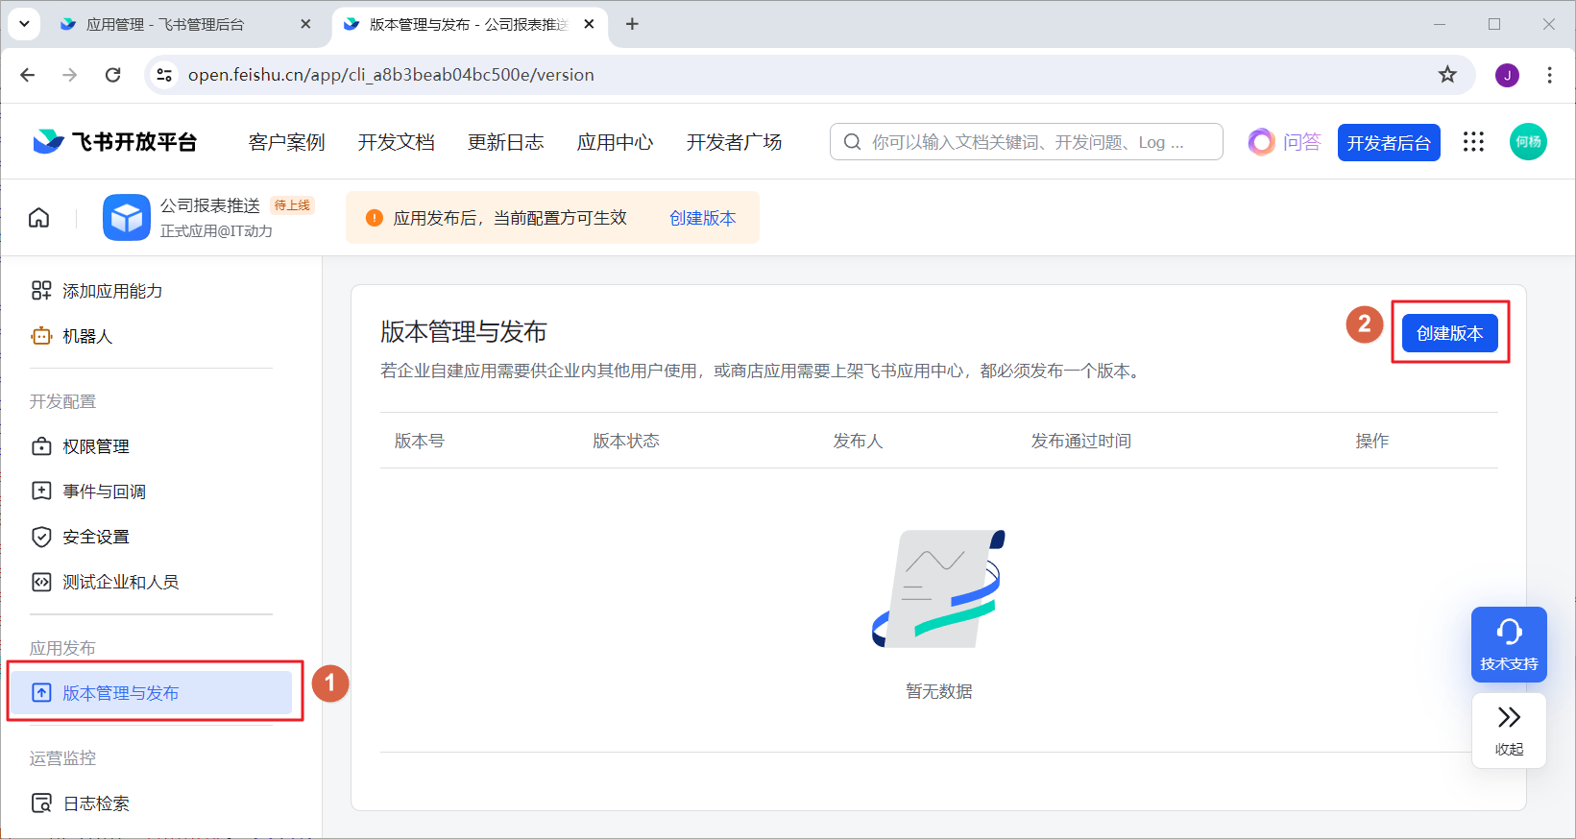The height and width of the screenshot is (839, 1576).
Task: Select 权限管理 in the sidebar
Action: [x=95, y=446]
